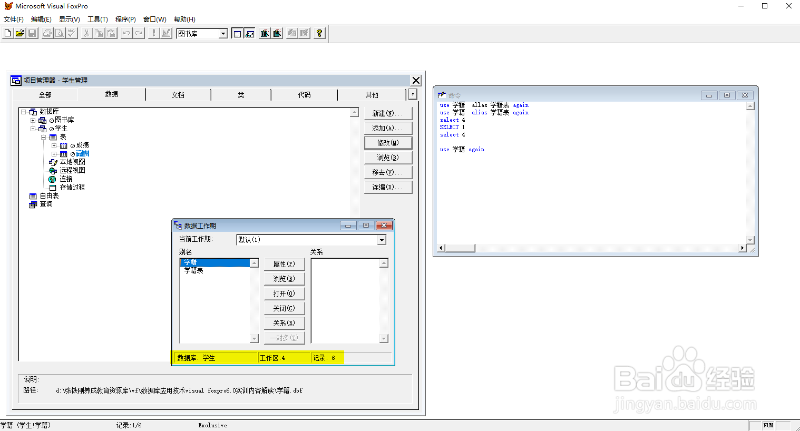Open the 文件(F) menu
This screenshot has height=431, width=800.
(x=14, y=19)
